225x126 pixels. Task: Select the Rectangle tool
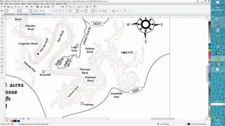pyautogui.click(x=2, y=37)
